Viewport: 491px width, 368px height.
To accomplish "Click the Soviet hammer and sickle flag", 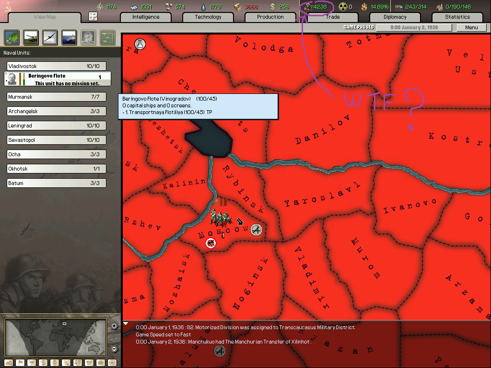I will click(8, 7).
